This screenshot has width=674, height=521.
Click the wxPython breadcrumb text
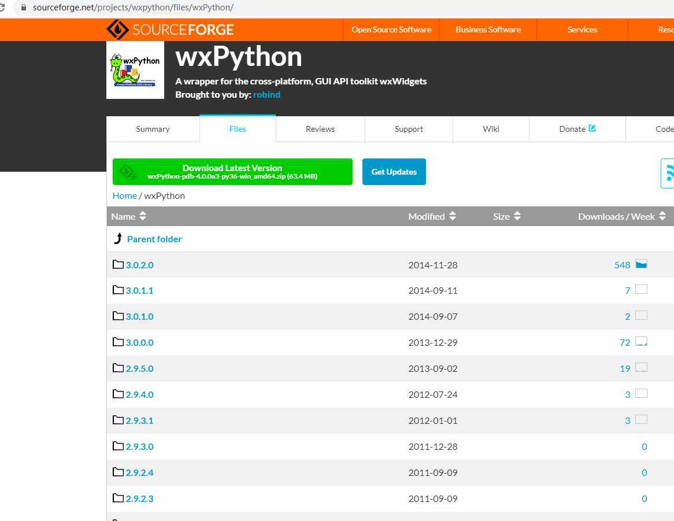165,195
